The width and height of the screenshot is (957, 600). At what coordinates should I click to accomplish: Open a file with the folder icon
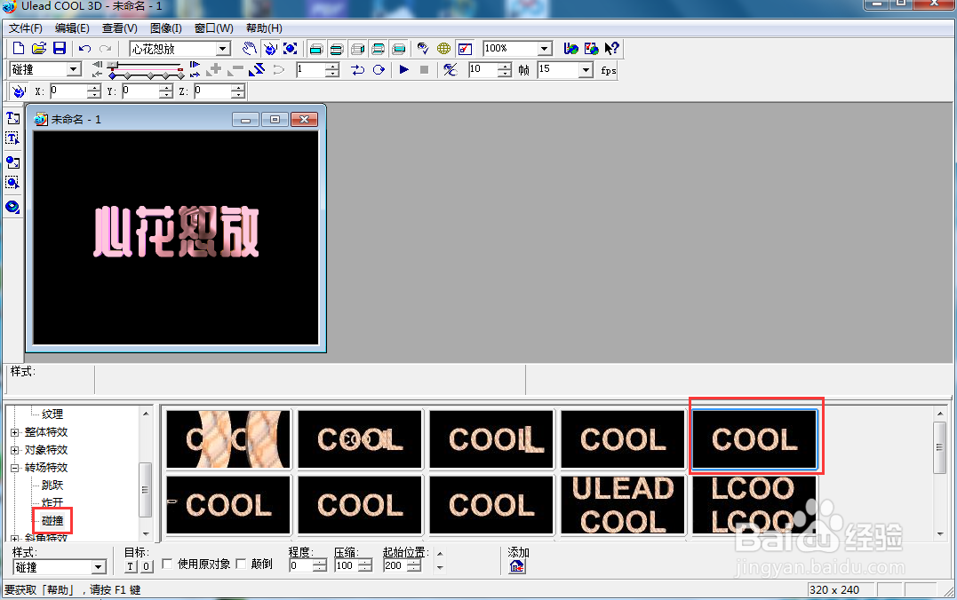[x=39, y=48]
